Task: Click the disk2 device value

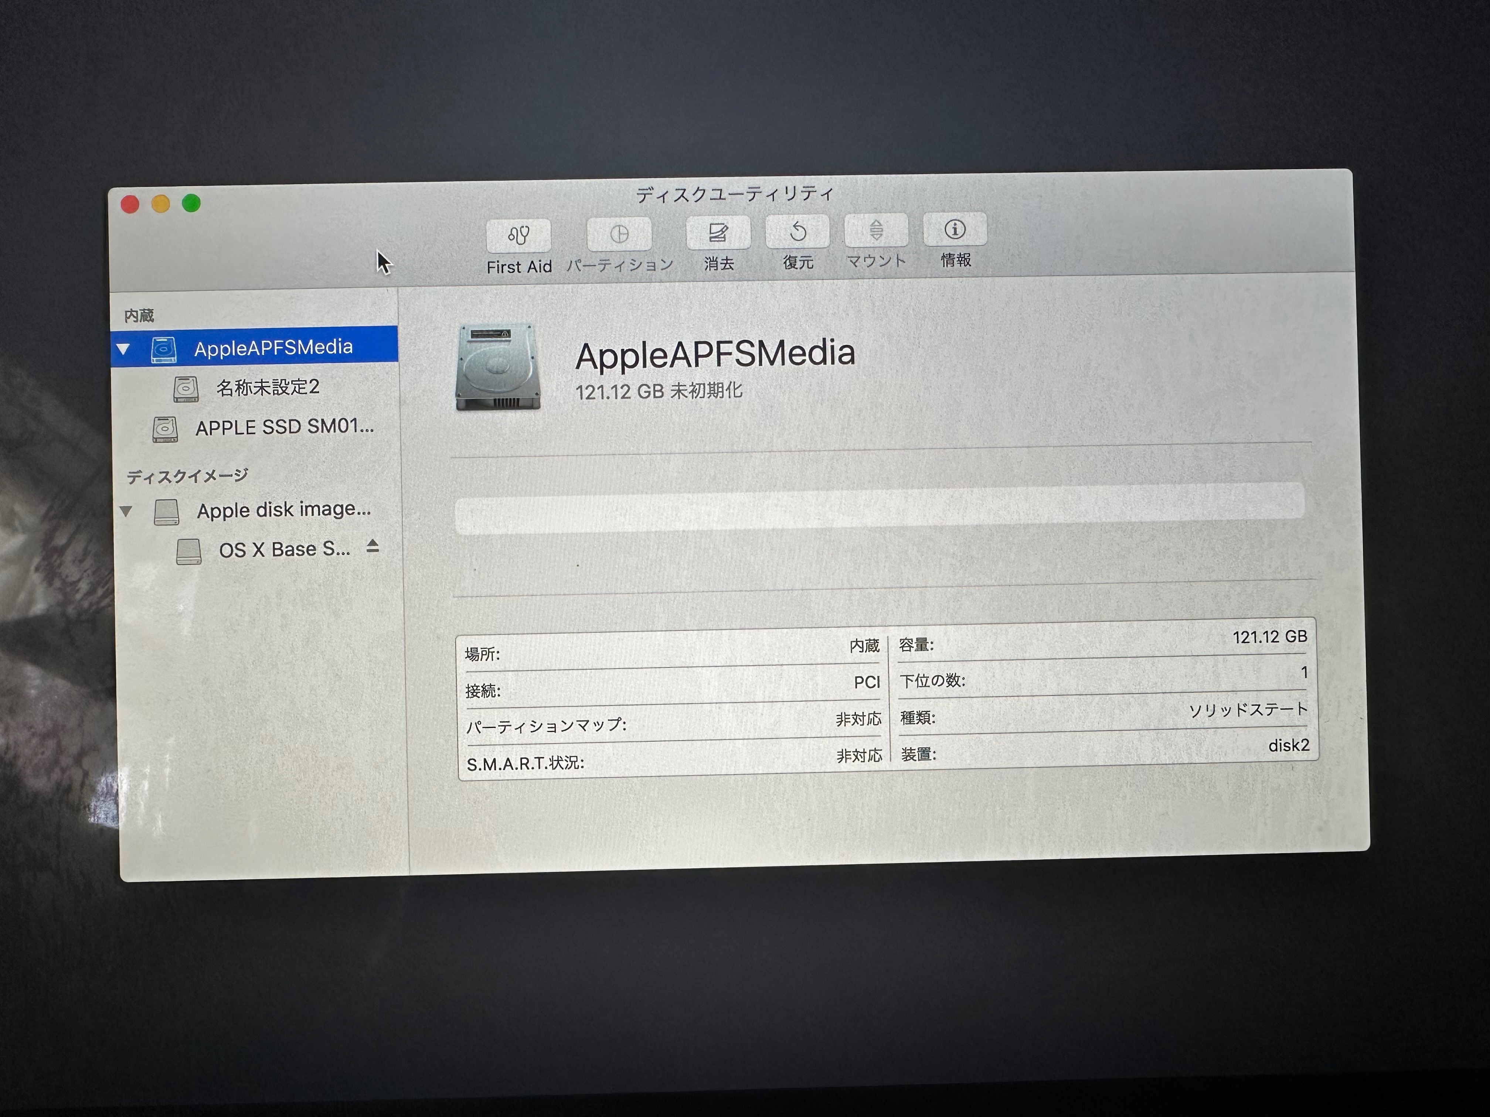Action: tap(1288, 745)
